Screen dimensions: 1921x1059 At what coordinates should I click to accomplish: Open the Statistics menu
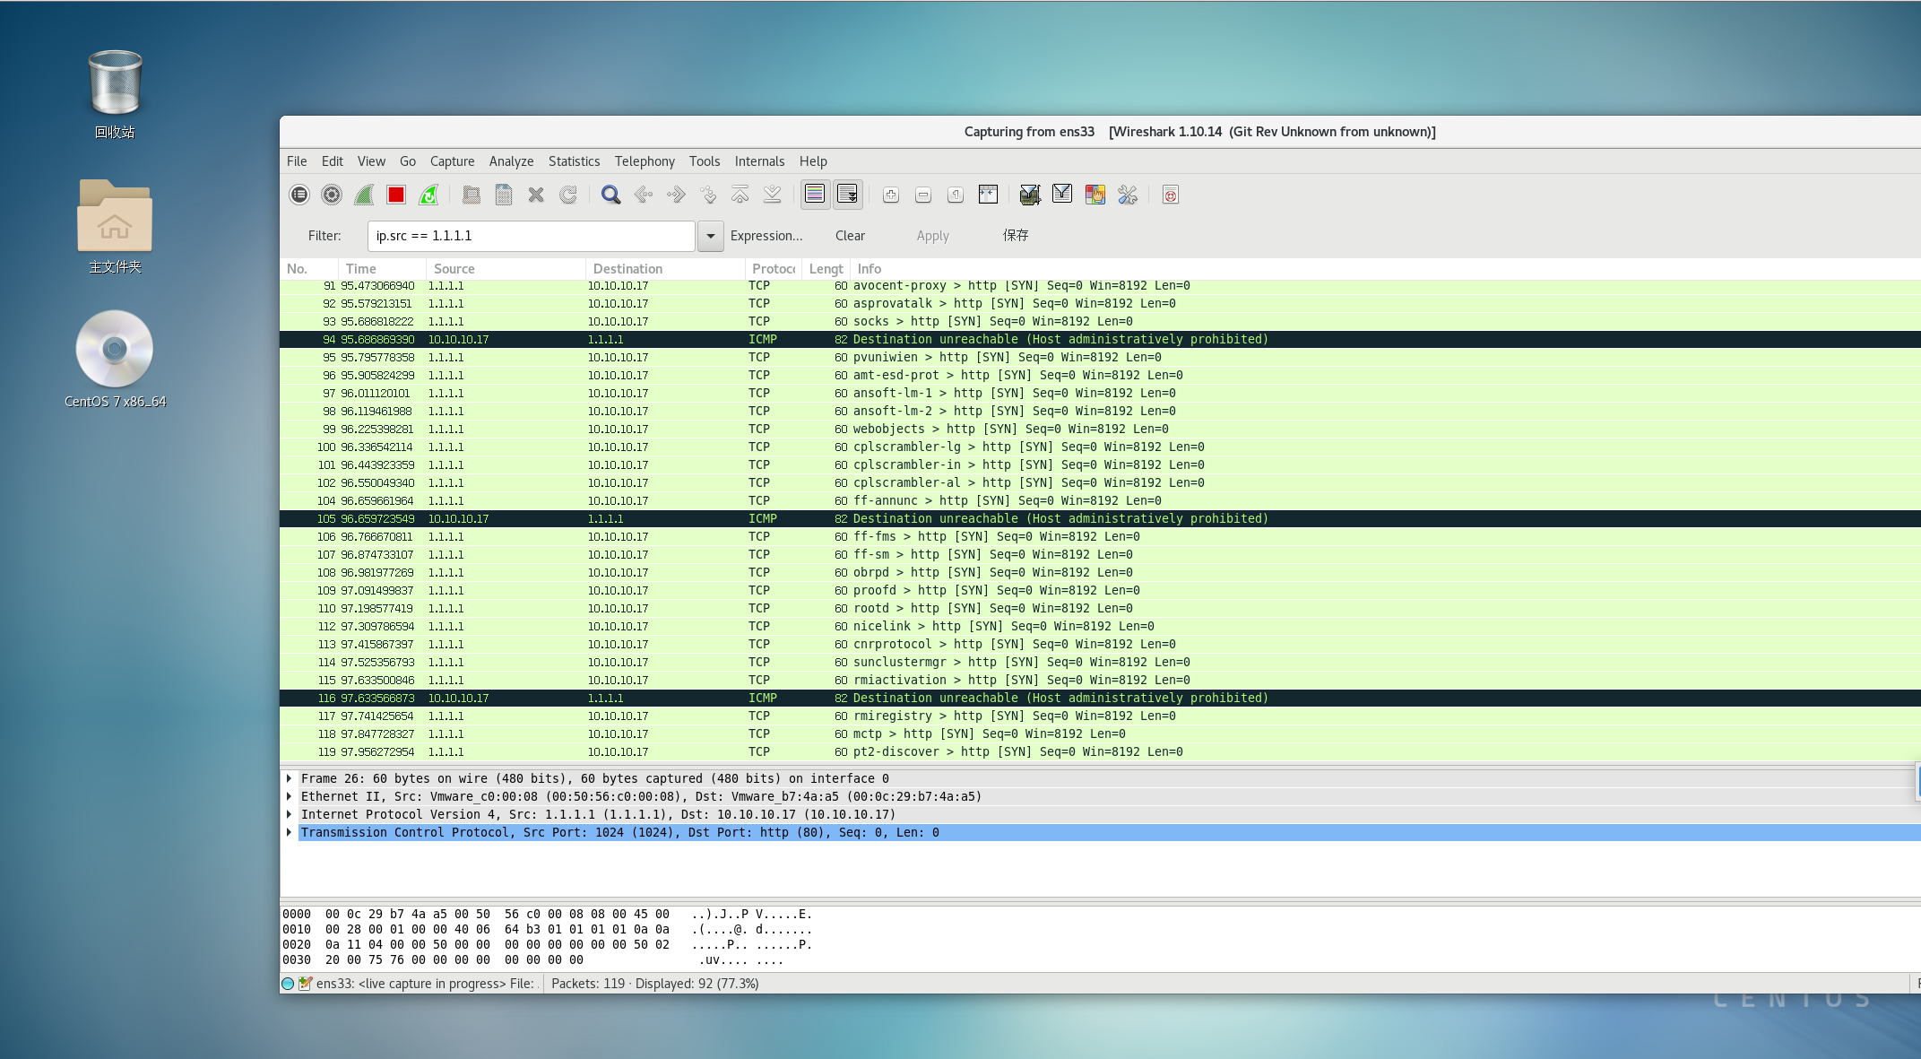click(x=574, y=161)
